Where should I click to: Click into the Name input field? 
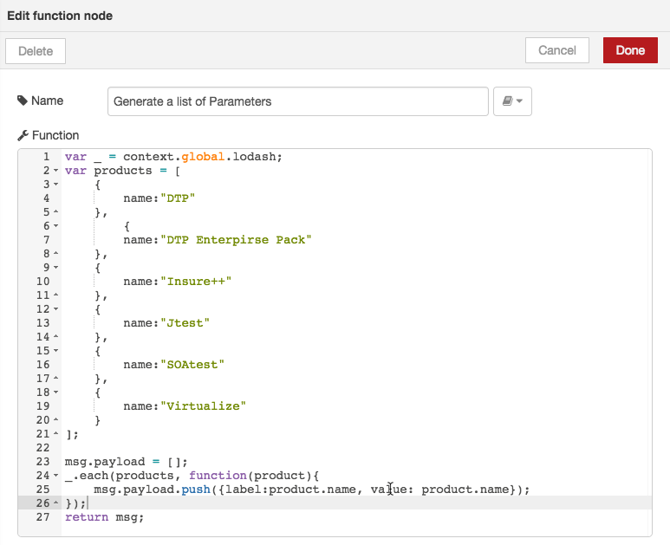[298, 101]
